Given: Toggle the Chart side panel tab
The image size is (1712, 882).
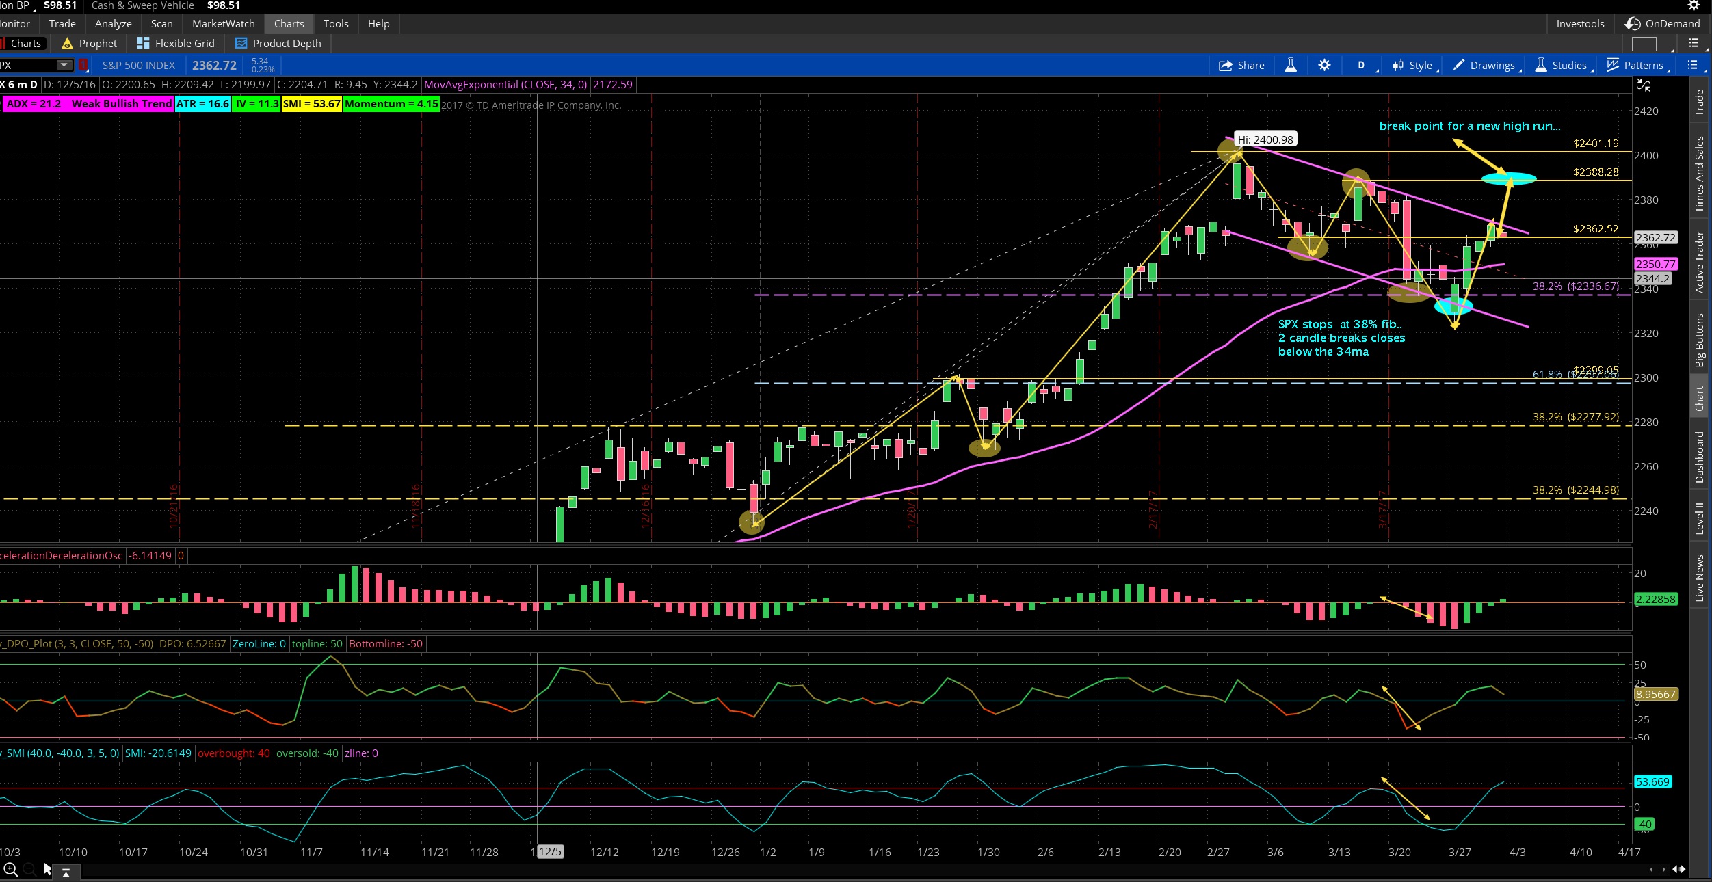Looking at the screenshot, I should (x=1699, y=399).
